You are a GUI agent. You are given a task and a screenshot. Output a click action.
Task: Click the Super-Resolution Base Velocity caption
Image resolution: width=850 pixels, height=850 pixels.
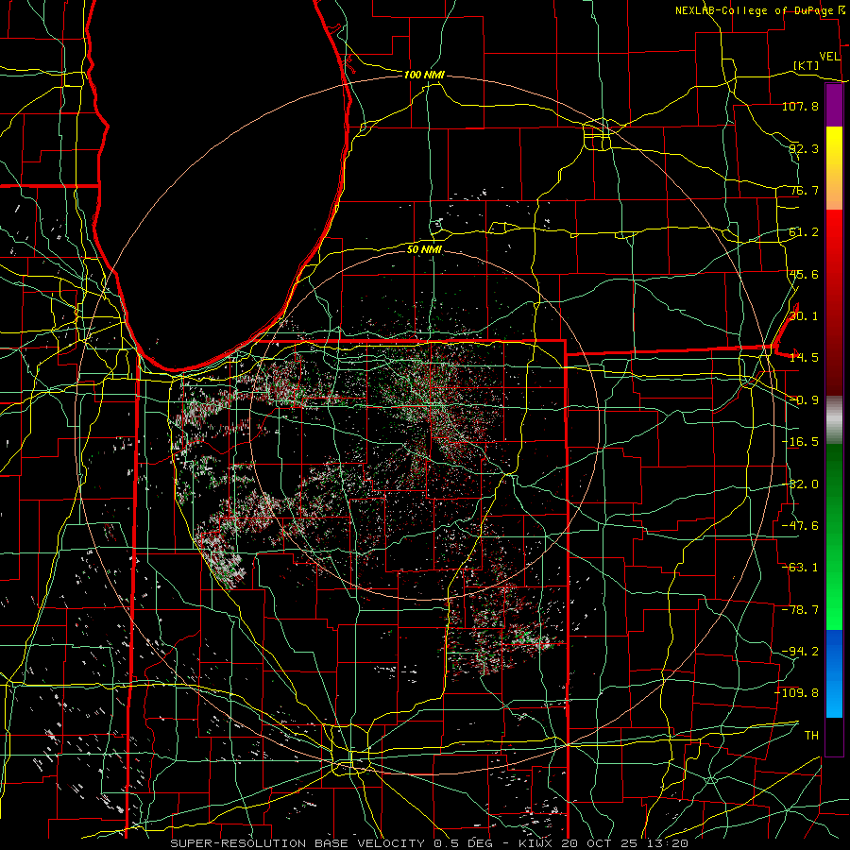click(x=430, y=843)
